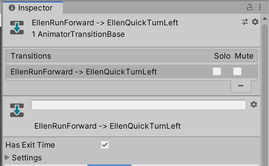
Task: Open the gear menu beside the name field
Action: (254, 104)
